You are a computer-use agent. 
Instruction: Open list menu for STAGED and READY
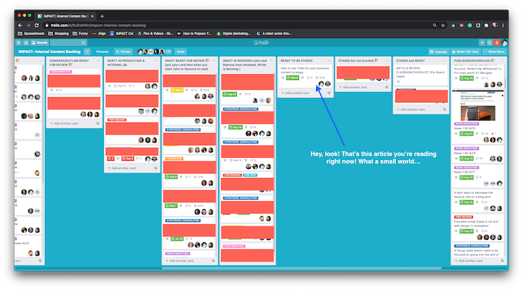[445, 61]
